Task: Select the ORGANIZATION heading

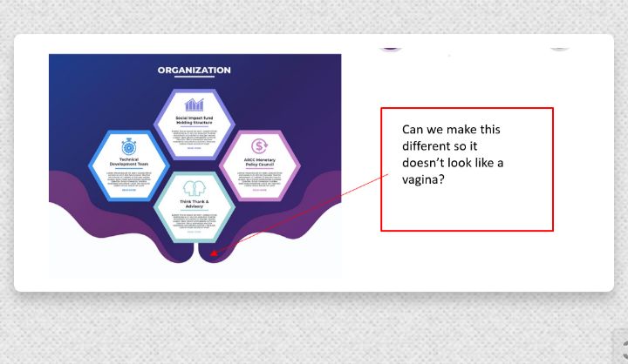Action: point(195,71)
